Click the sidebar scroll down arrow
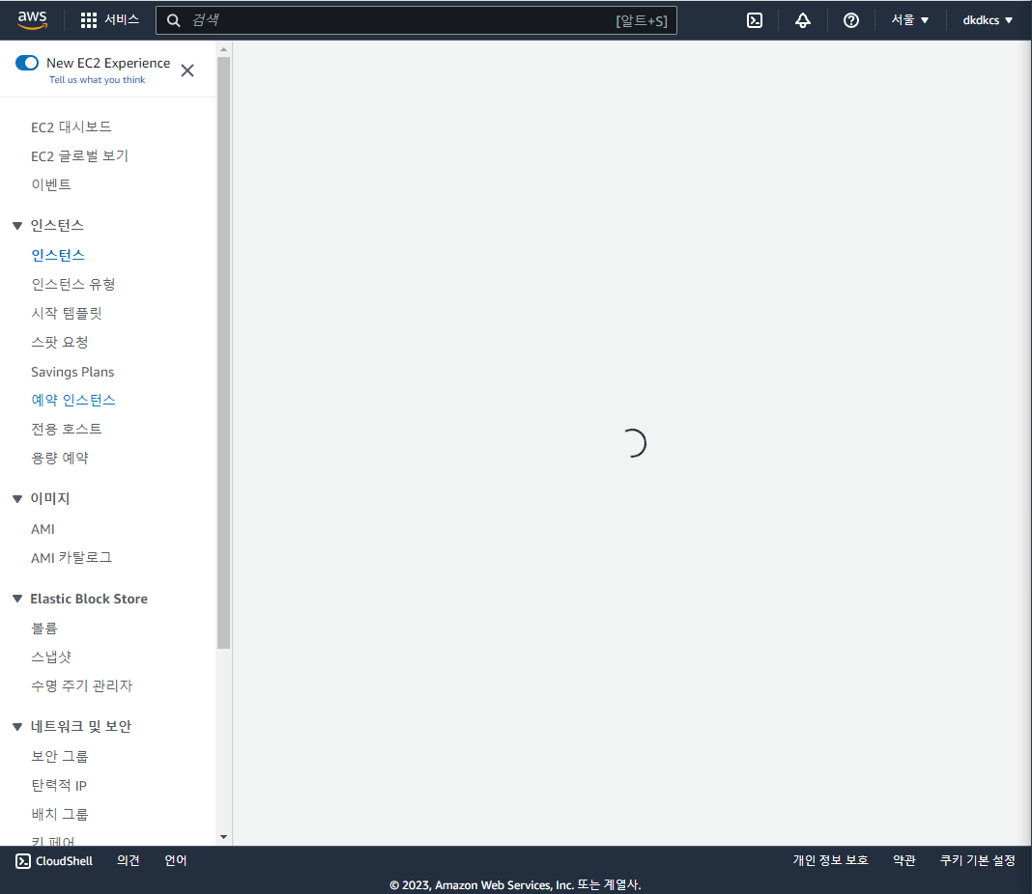1032x894 pixels. (224, 837)
